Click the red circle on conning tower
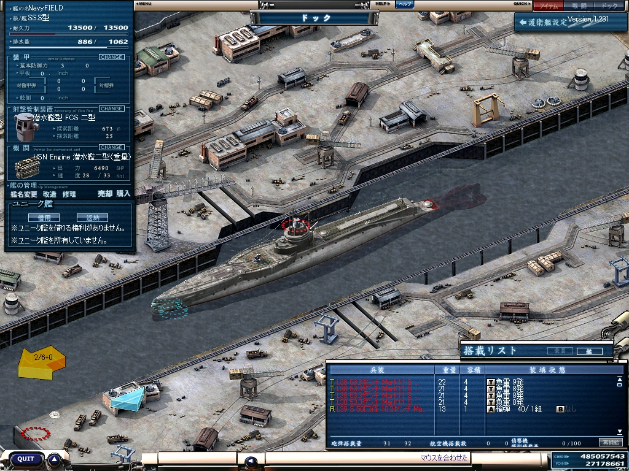The height and width of the screenshot is (471, 629). pyautogui.click(x=296, y=226)
